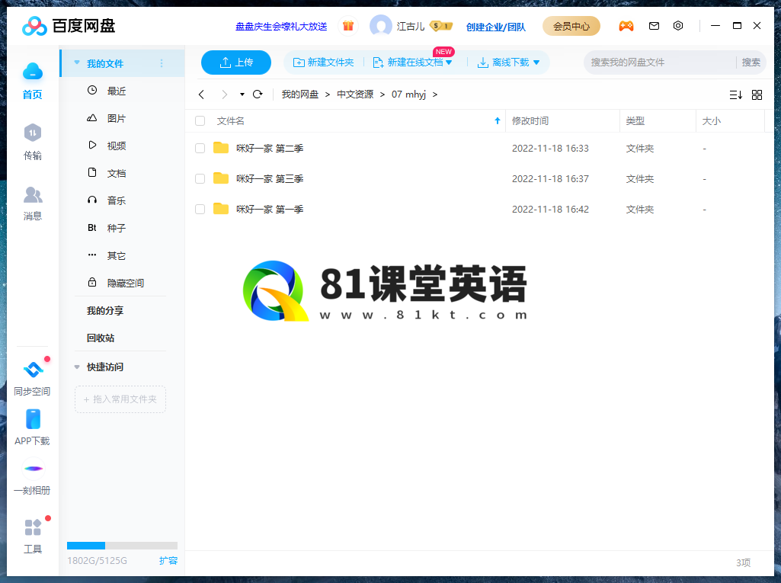Check the box for 咪好一家 第三季

tap(200, 178)
